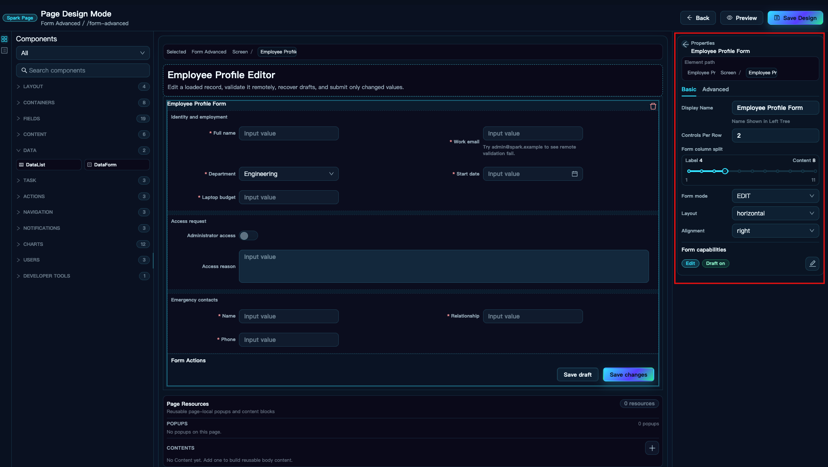Expand the NOTIFICATIONS component group
Image resolution: width=828 pixels, height=467 pixels.
coord(83,228)
